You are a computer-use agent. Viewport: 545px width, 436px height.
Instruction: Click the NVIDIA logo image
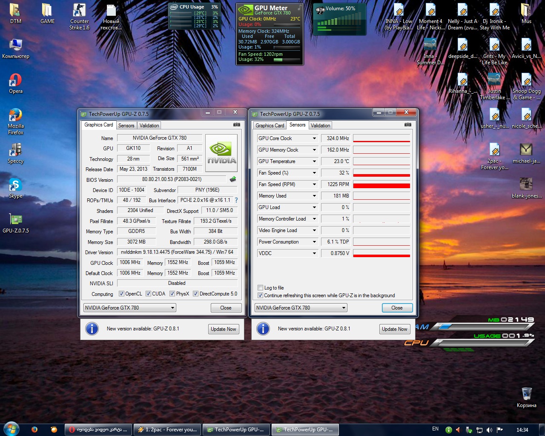(221, 153)
